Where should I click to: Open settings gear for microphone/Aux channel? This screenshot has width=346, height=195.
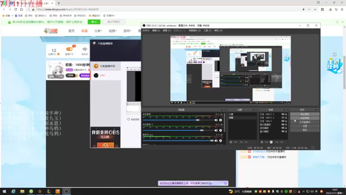click(221, 140)
